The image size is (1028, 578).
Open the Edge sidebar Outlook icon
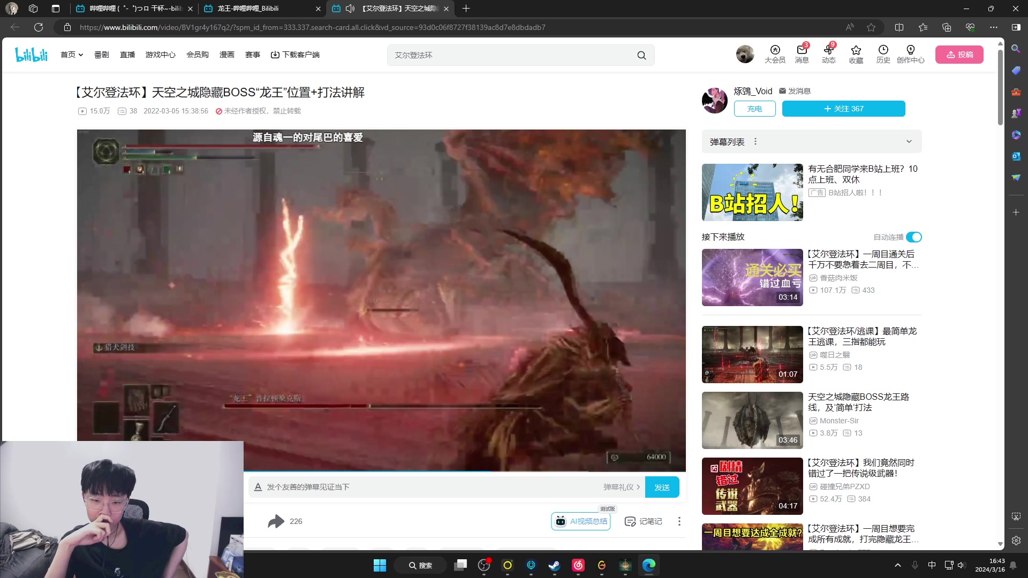tap(1016, 156)
